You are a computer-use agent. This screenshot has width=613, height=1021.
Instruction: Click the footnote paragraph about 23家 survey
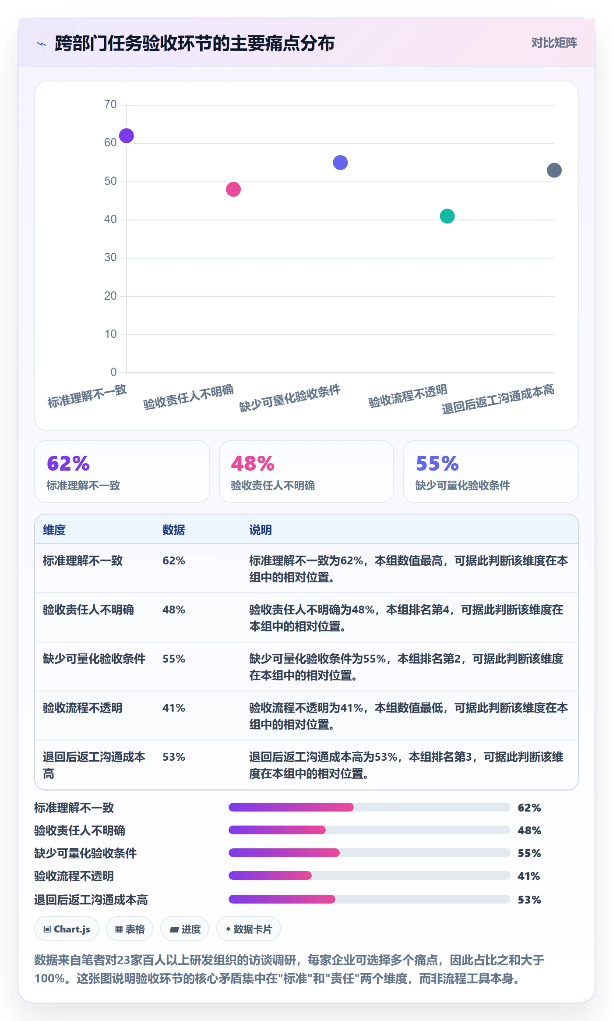[x=289, y=969]
